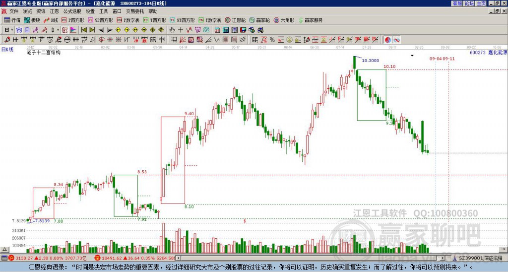The image size is (508, 272).
Task: Open the 9P四方形 tool
Action: tap(100, 20)
